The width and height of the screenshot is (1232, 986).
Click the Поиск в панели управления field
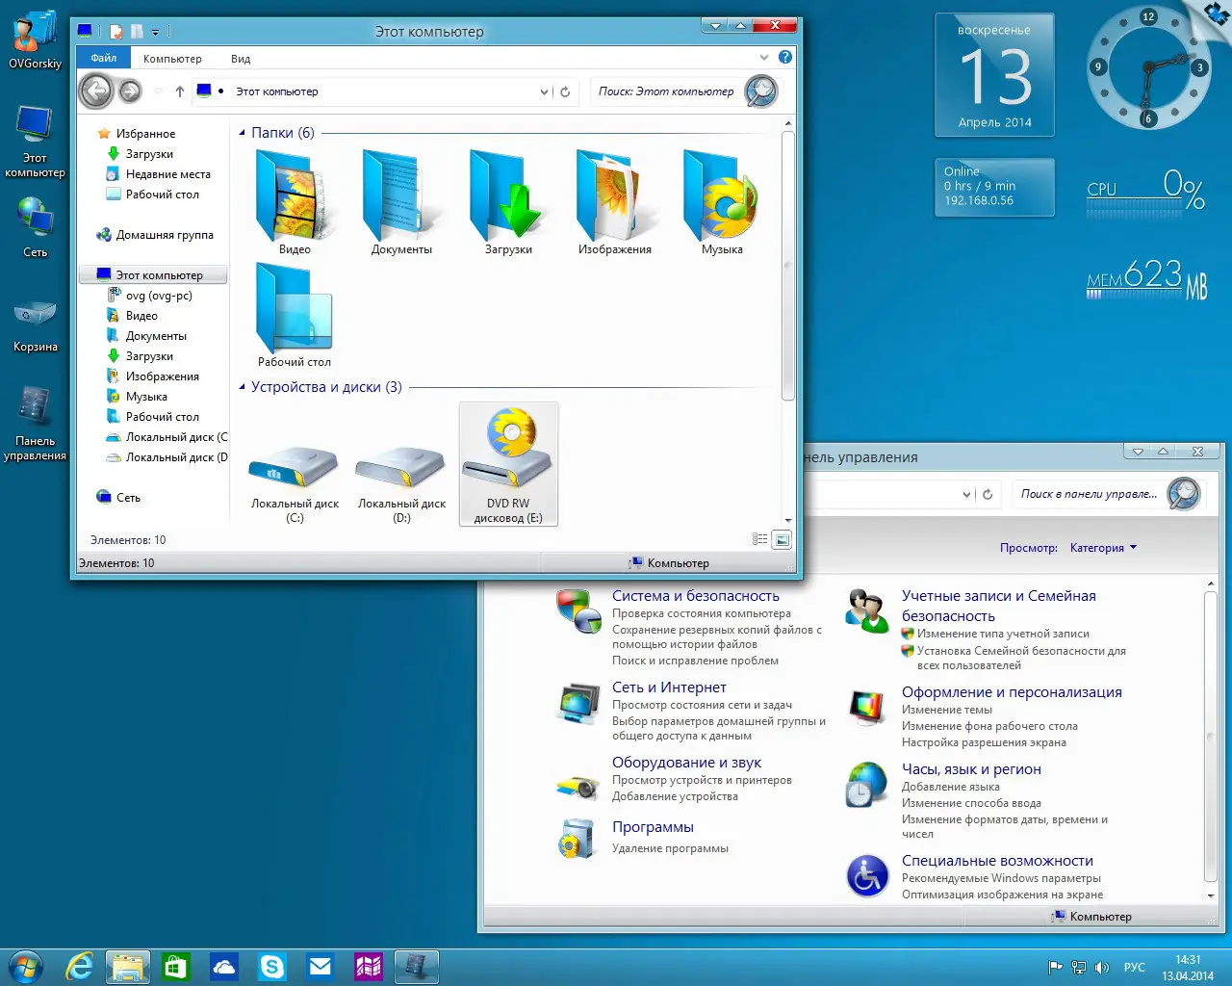click(1090, 494)
